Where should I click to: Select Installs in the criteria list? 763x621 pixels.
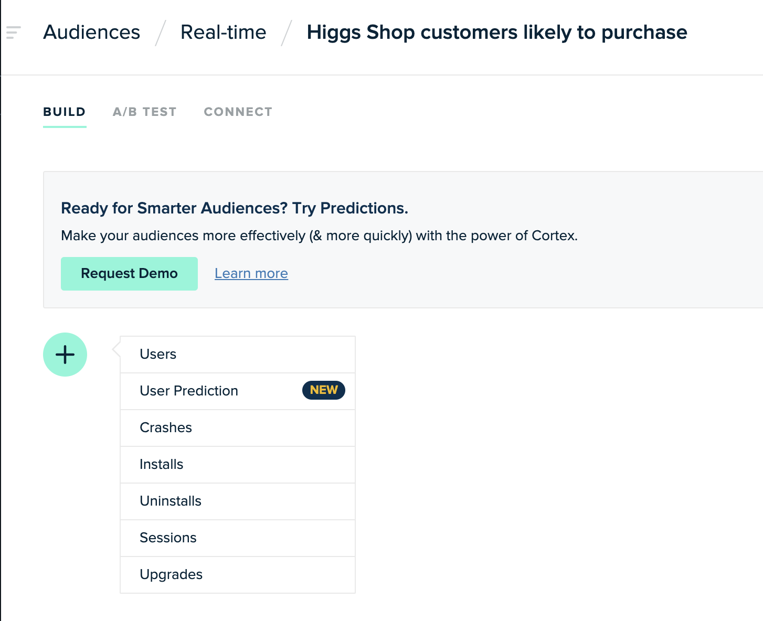[238, 465]
